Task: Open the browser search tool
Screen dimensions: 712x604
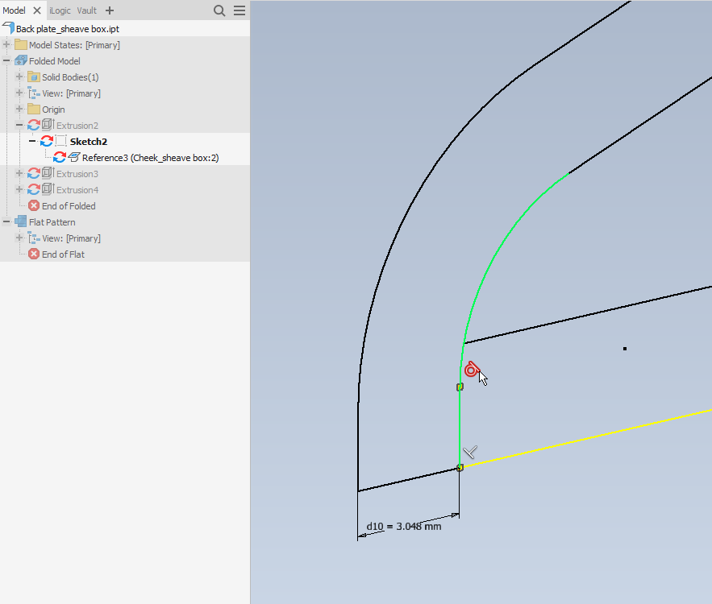Action: (219, 10)
